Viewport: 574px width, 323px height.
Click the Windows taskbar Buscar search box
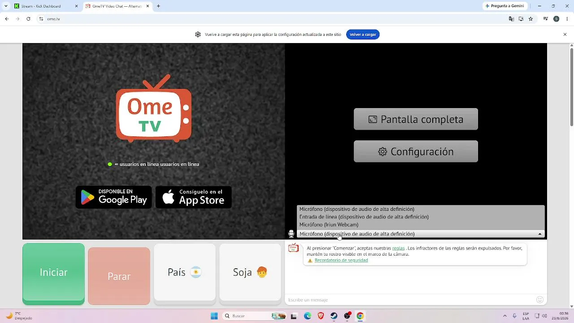point(254,316)
